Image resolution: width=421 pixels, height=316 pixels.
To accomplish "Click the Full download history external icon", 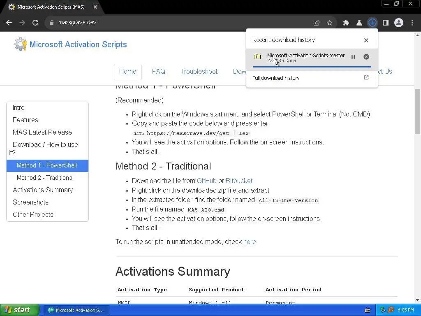I will pos(366,78).
